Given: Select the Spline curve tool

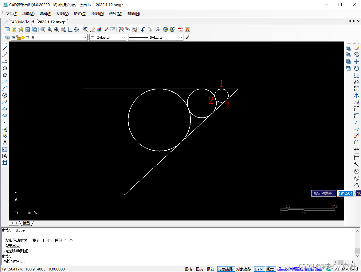Looking at the screenshot, I should 5,102.
